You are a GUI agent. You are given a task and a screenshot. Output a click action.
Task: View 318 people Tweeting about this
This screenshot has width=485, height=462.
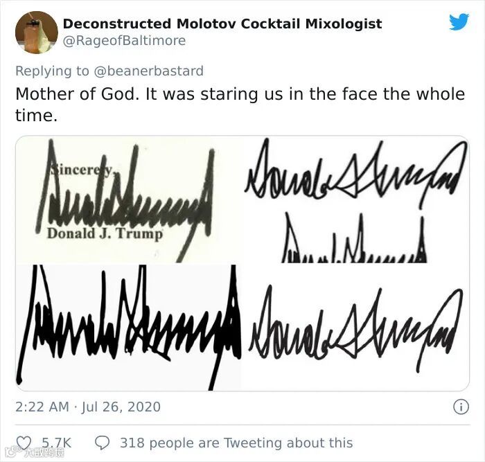point(236,443)
